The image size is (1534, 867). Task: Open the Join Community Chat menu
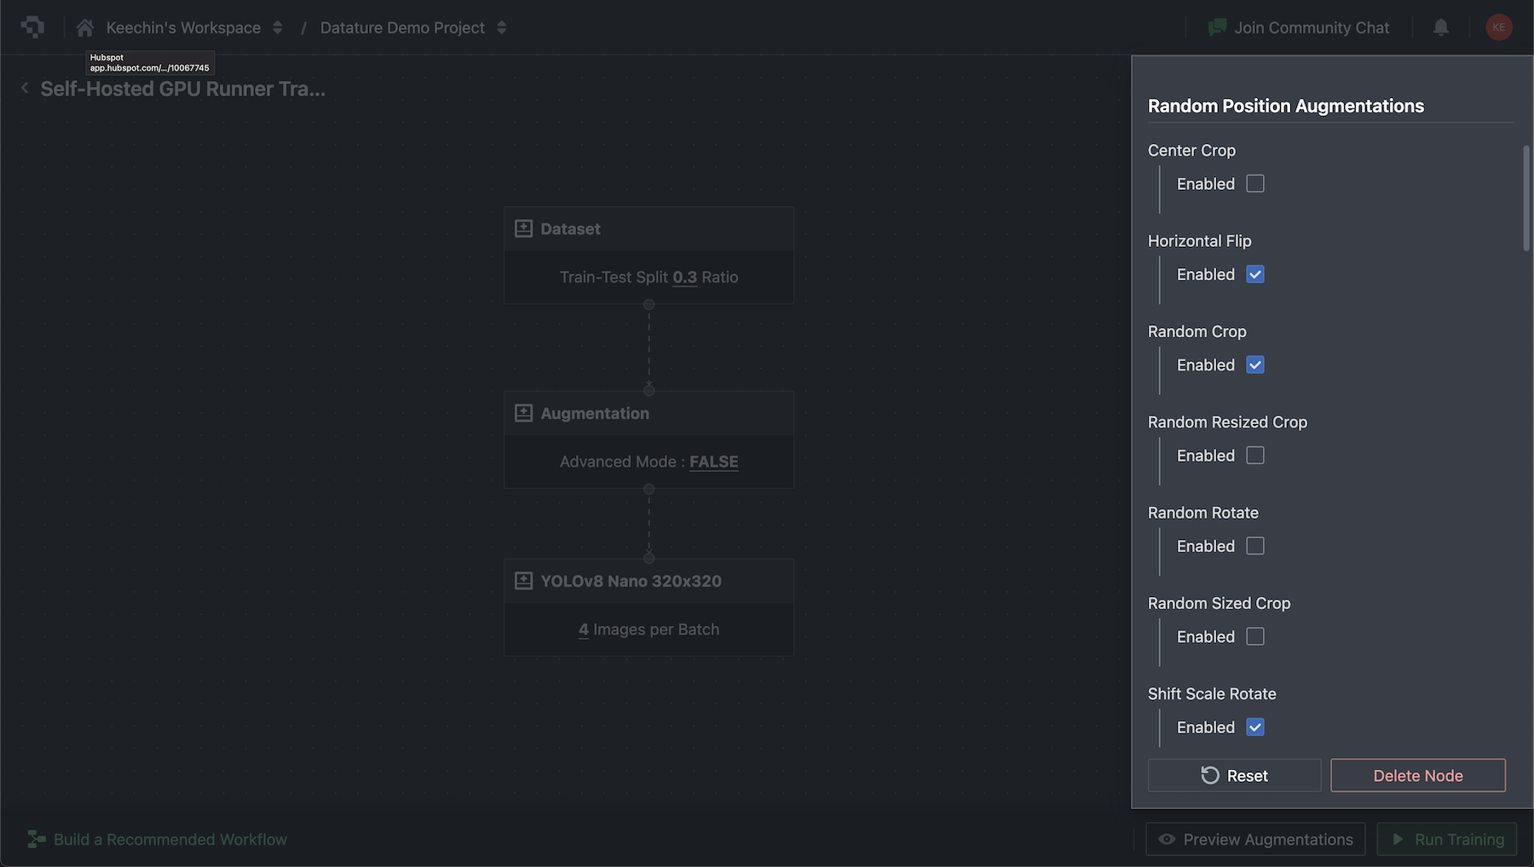click(1311, 26)
